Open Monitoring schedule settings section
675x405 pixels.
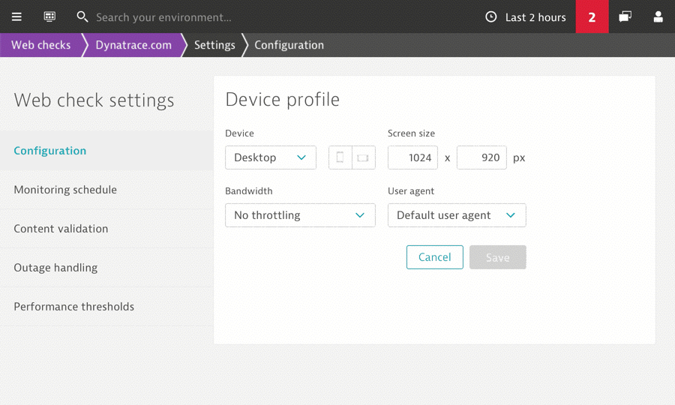coord(65,190)
